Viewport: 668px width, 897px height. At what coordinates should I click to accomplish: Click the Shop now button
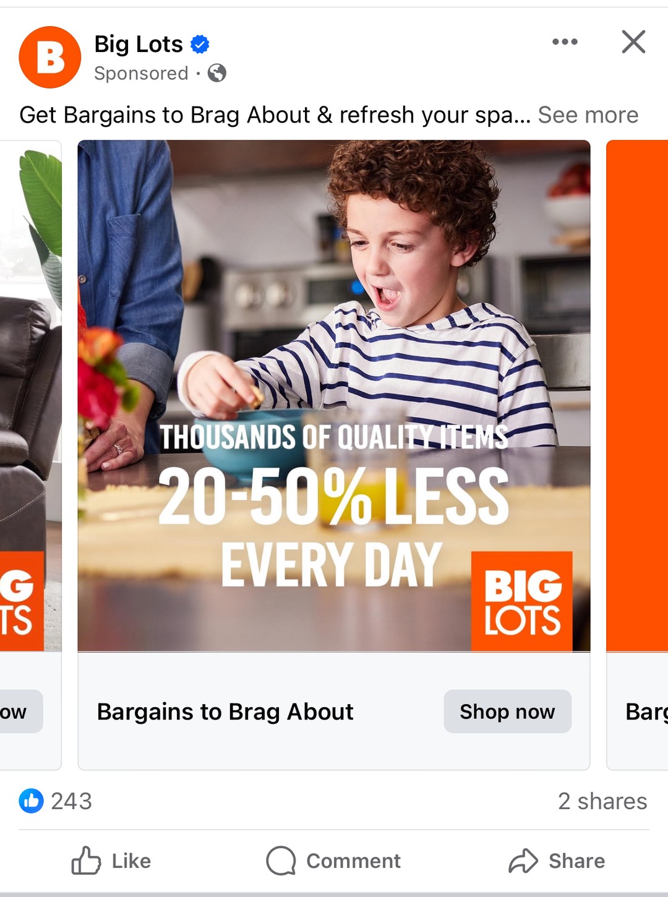[x=507, y=711]
